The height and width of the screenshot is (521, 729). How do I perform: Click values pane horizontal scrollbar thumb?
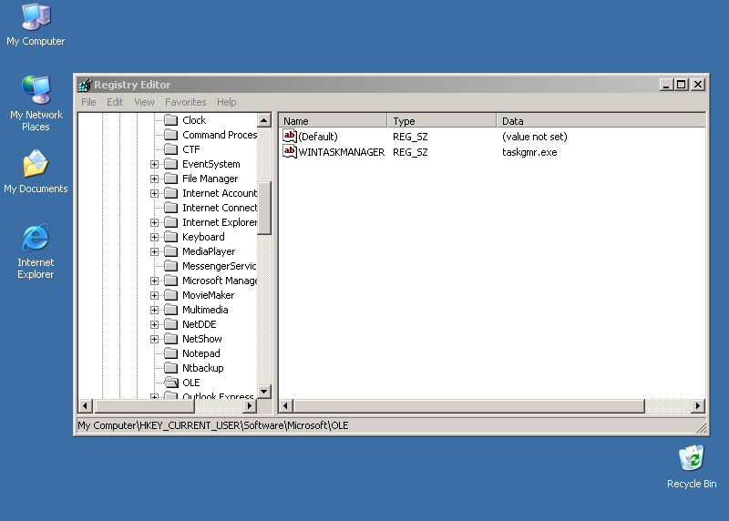coord(468,406)
